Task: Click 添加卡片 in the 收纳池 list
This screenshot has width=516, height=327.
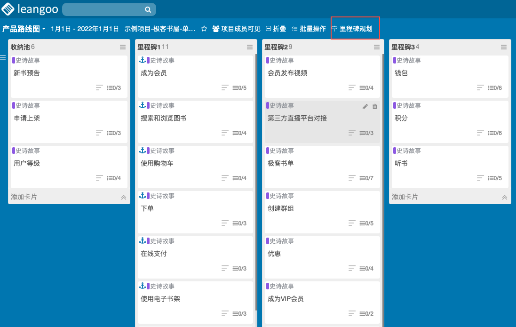Action: tap(24, 197)
